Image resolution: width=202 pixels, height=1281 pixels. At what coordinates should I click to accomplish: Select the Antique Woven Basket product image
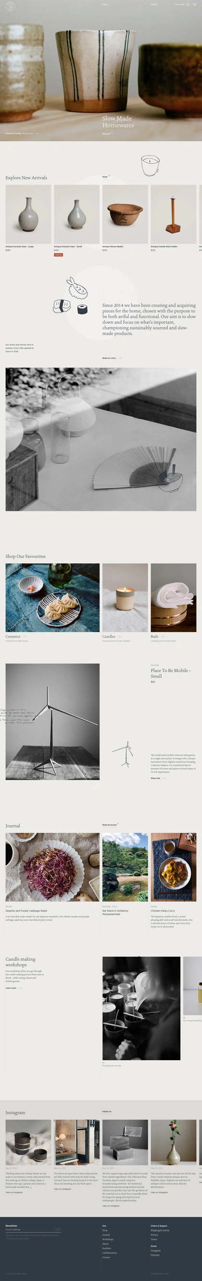(x=125, y=215)
